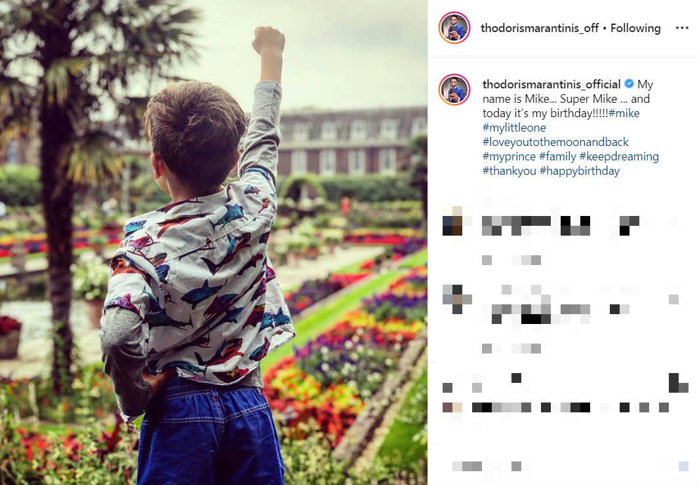This screenshot has height=485, width=699.
Task: Open thodorismarantinis_off username in header
Action: coord(540,28)
